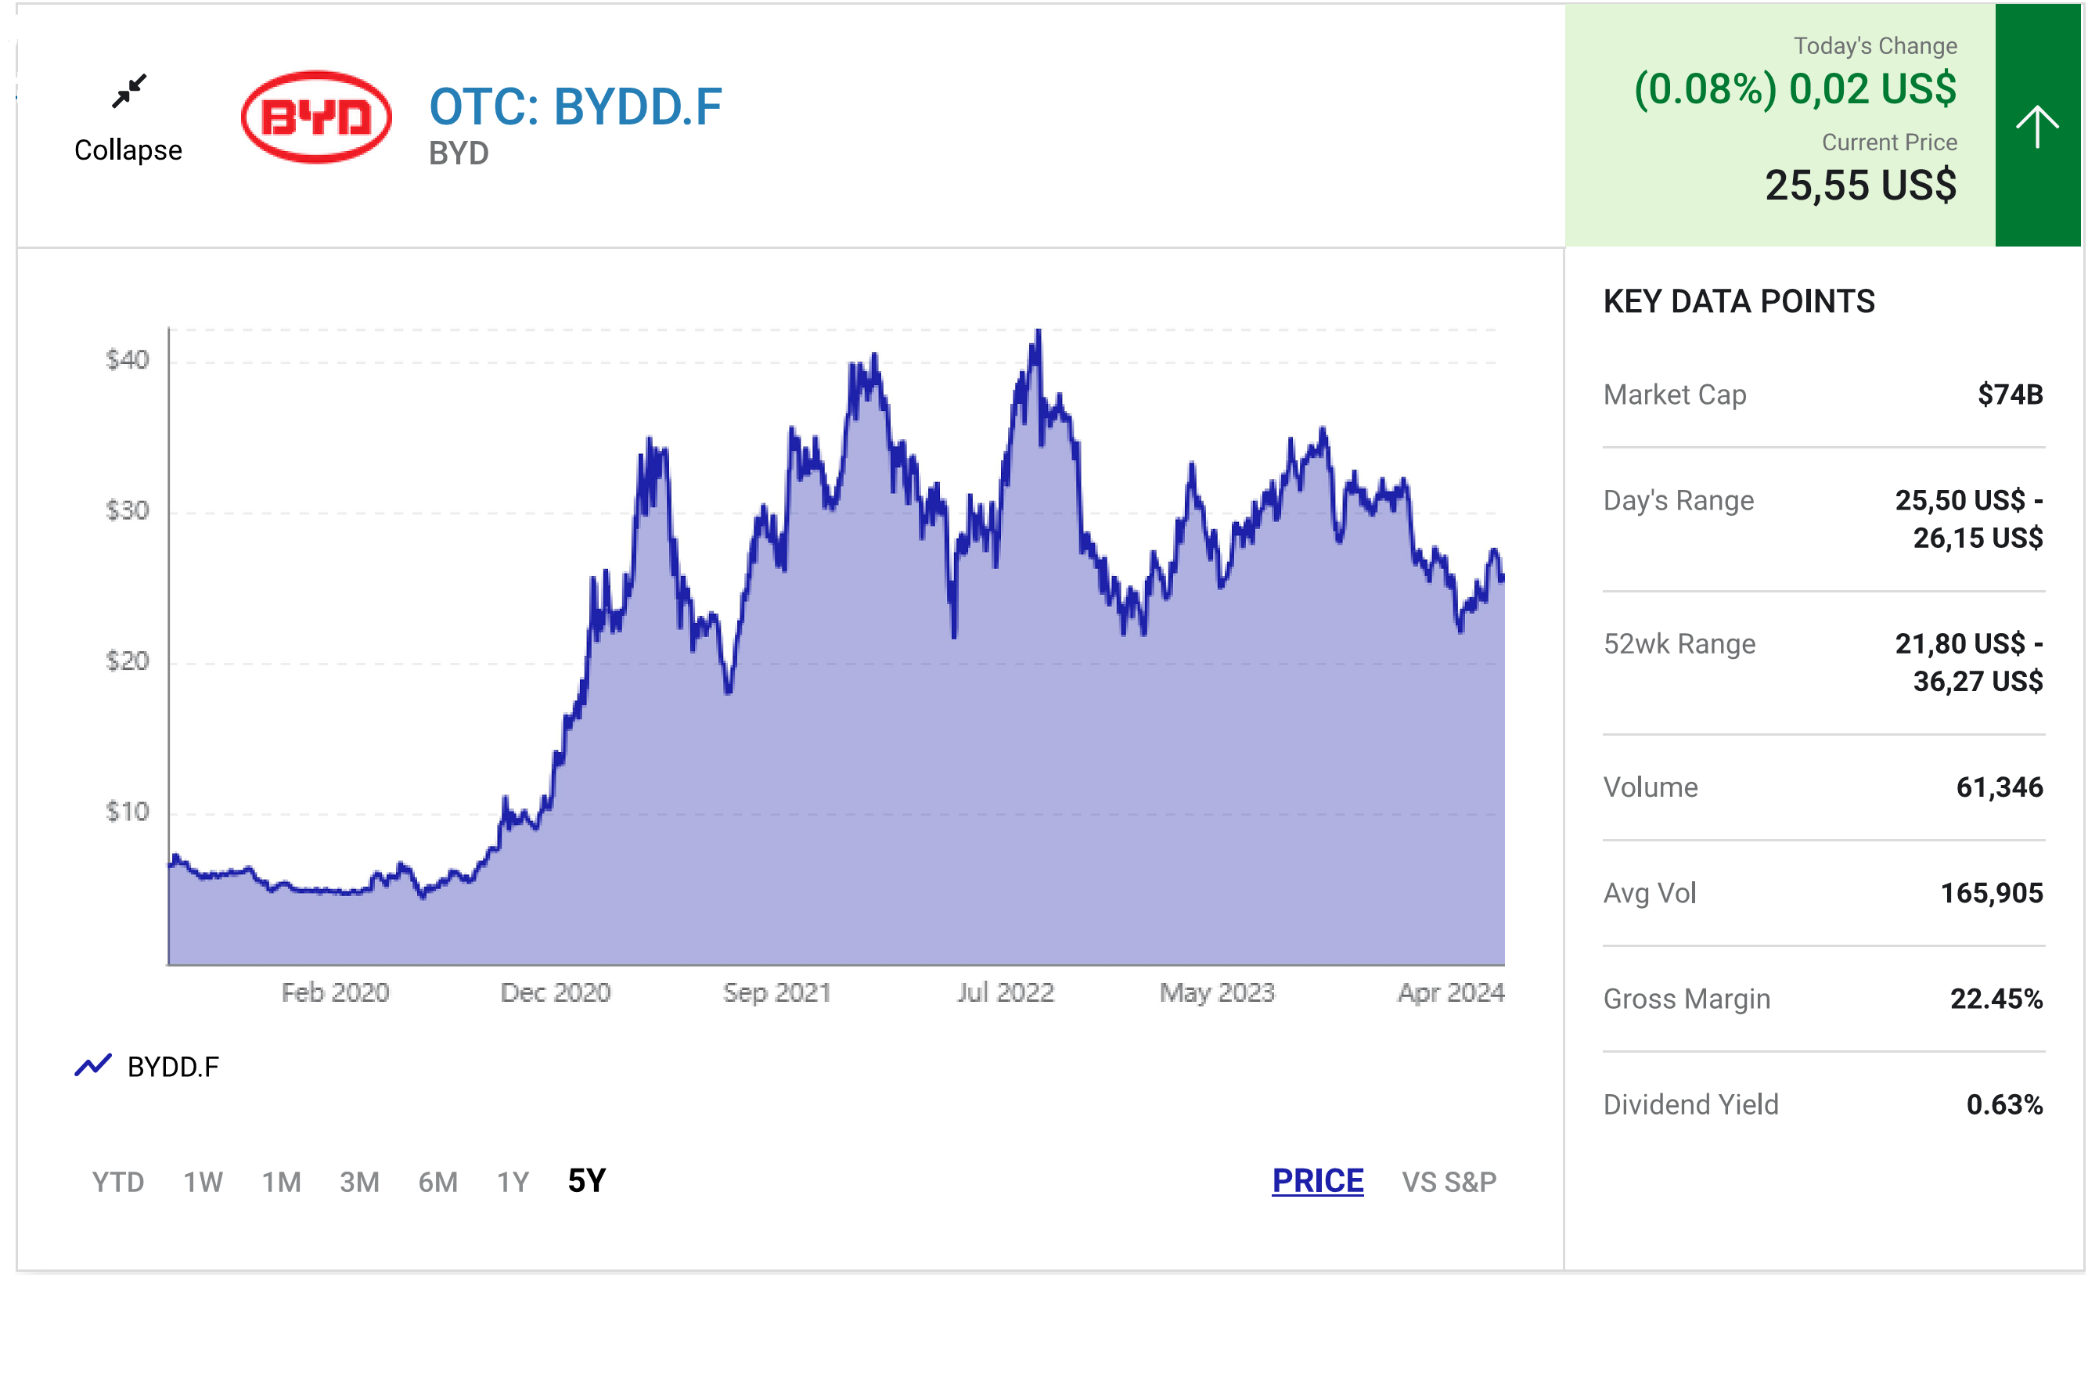
Task: Switch chart to 1W range
Action: (203, 1182)
